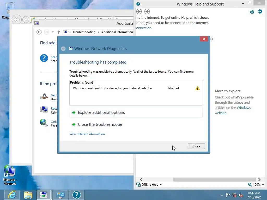
Task: Click the network status tray icon
Action: [234, 195]
